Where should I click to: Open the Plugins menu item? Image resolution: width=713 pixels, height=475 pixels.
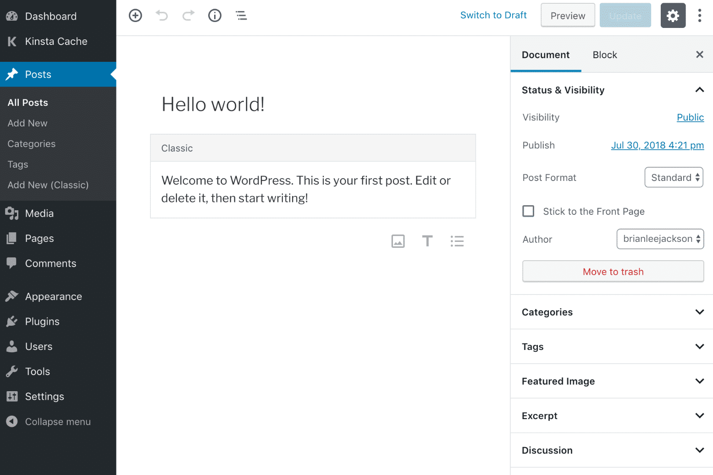tap(41, 321)
